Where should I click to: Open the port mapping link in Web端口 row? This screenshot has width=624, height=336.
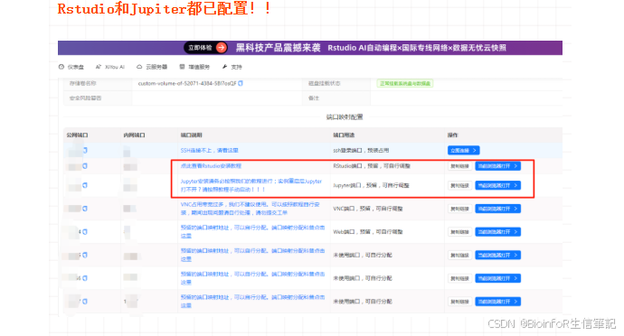point(252,232)
